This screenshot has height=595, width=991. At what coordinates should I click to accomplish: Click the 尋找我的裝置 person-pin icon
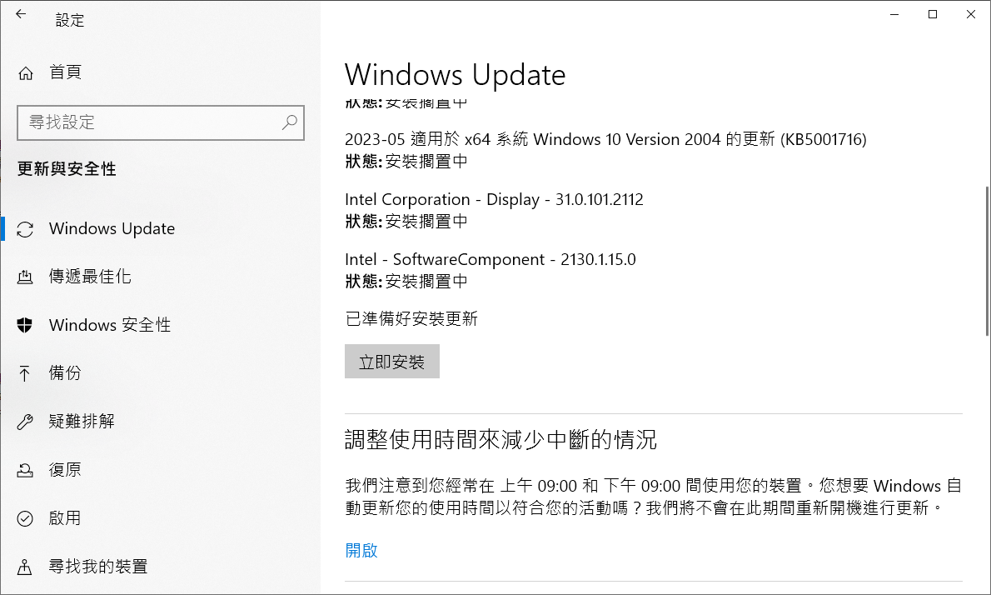[x=26, y=567]
